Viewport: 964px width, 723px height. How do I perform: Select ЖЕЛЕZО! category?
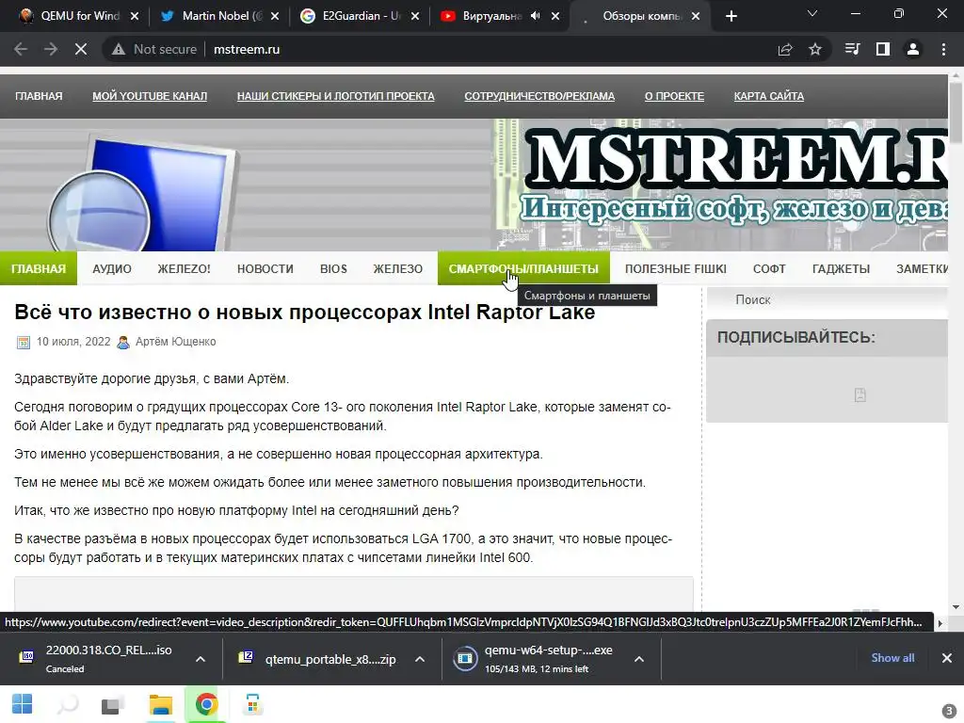pos(184,268)
